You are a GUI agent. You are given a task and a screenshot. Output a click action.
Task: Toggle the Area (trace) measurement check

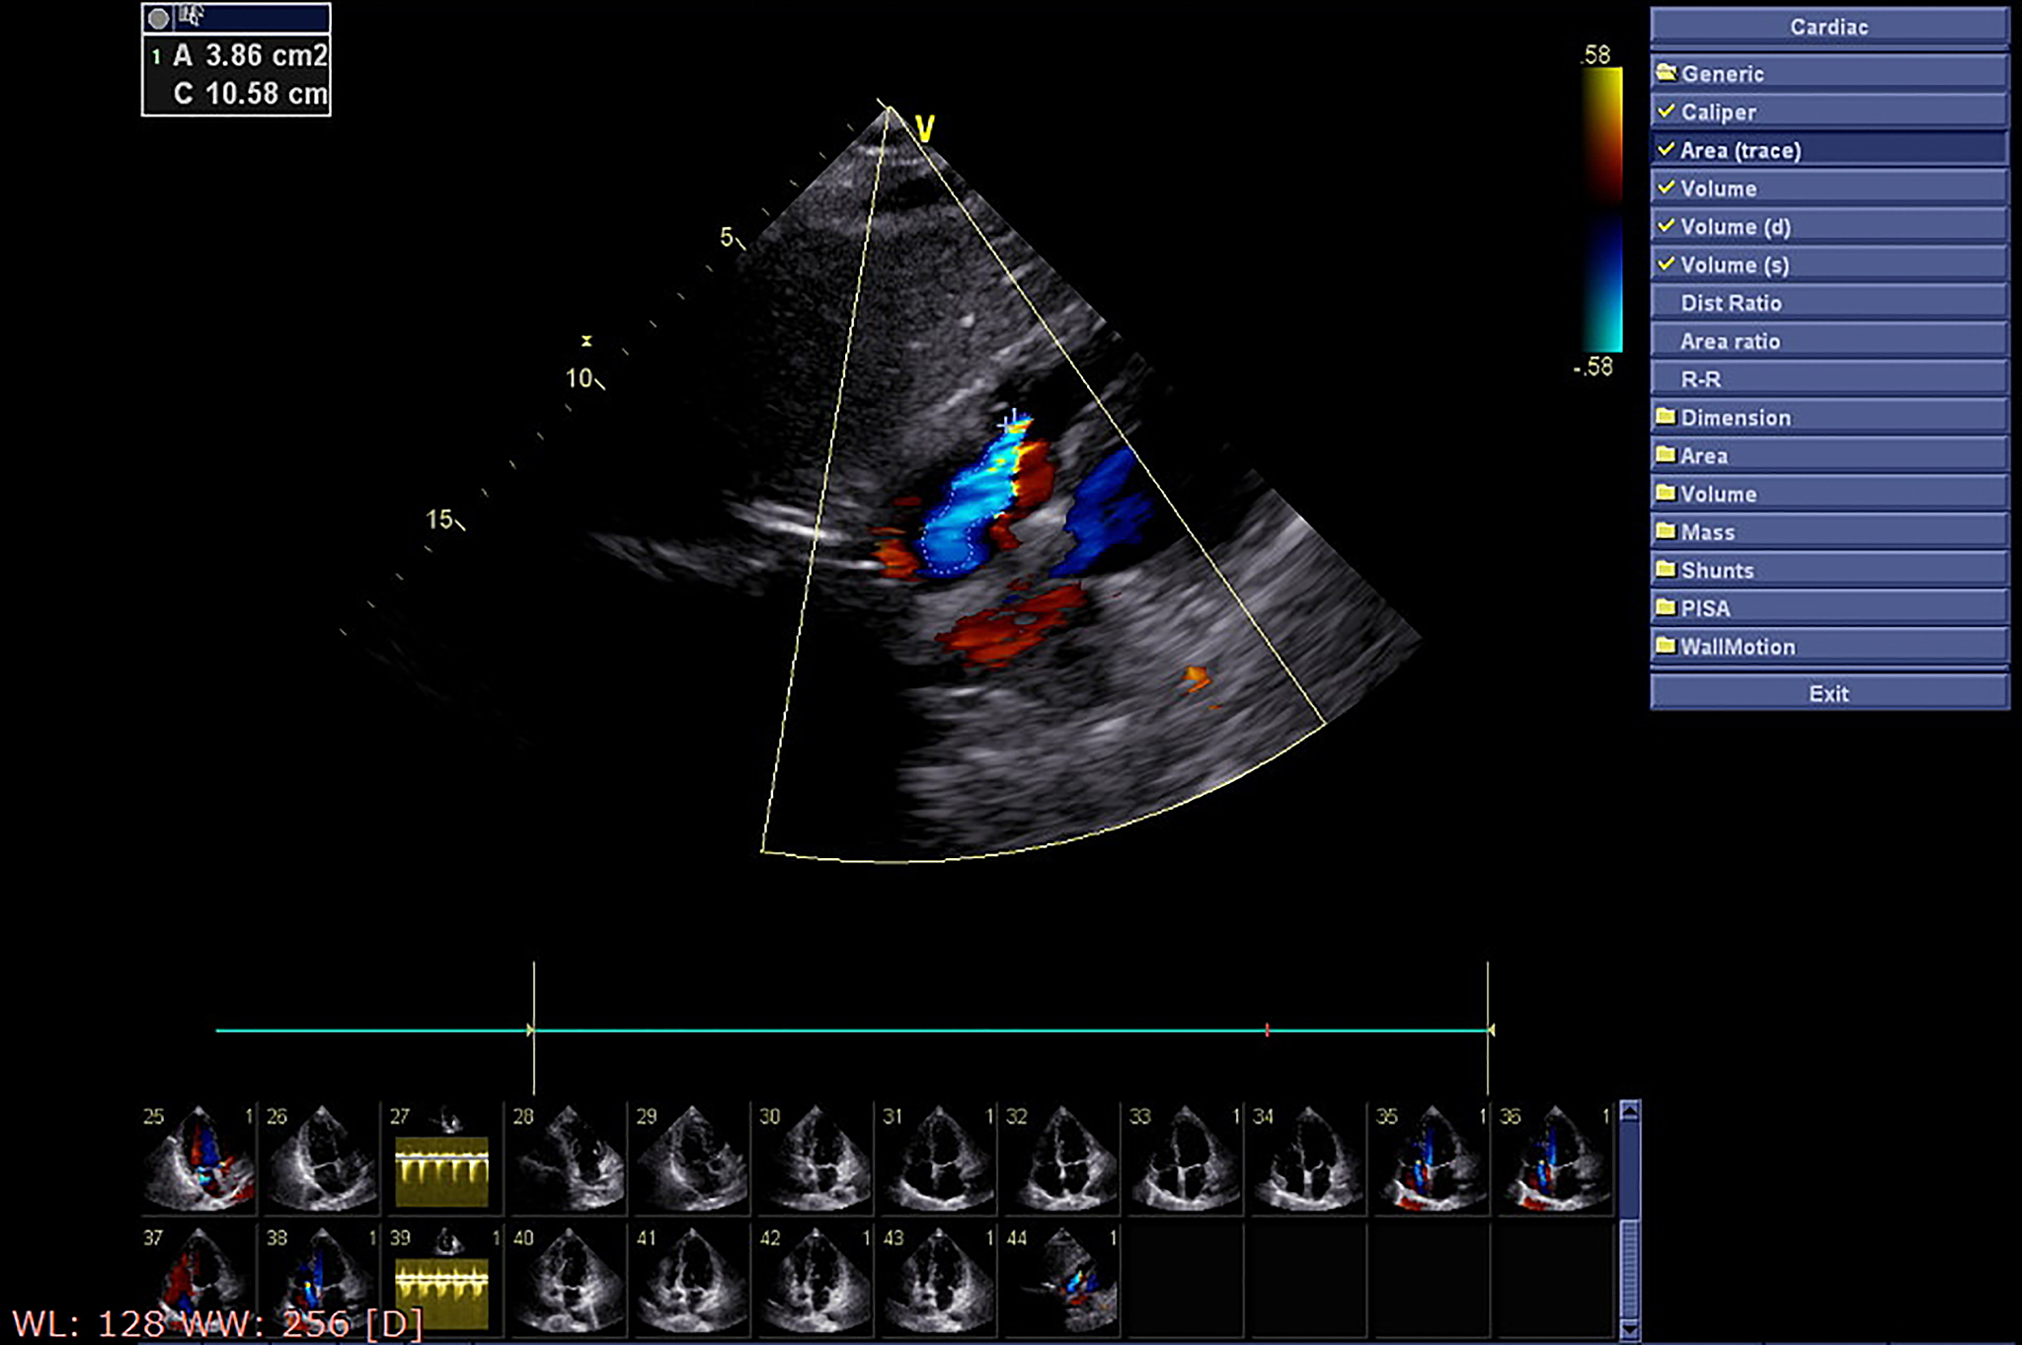(1667, 149)
